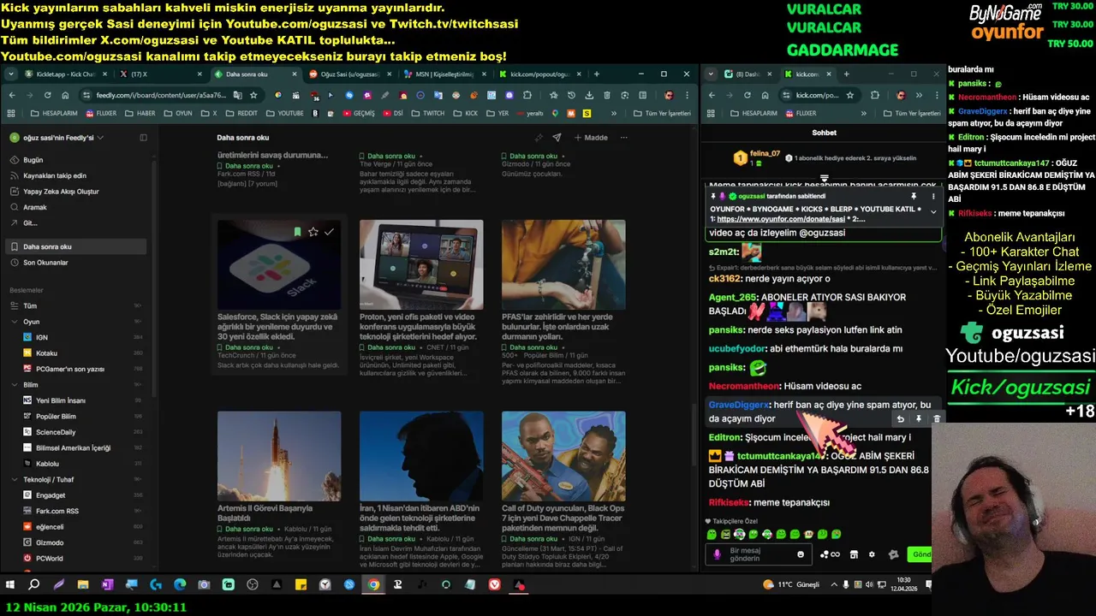Click the Bir mesaj gönderin chat input

pyautogui.click(x=758, y=554)
